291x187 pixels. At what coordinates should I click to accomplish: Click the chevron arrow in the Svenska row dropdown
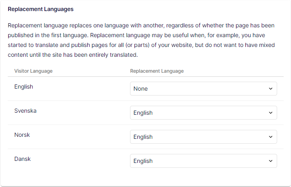tap(271, 113)
